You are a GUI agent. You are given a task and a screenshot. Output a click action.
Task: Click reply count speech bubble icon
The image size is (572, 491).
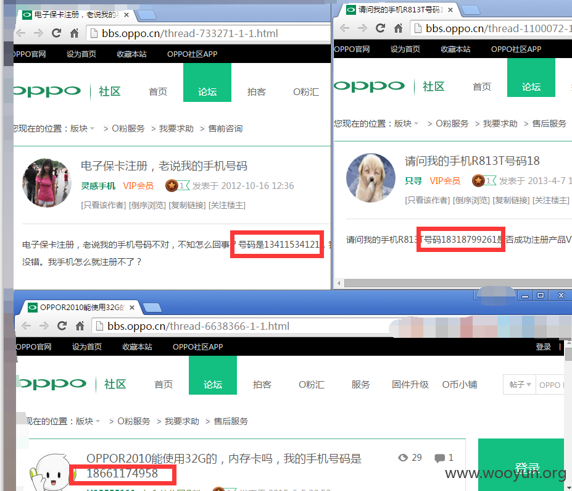point(439,458)
